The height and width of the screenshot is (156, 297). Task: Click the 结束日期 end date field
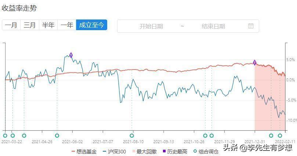tap(213, 26)
